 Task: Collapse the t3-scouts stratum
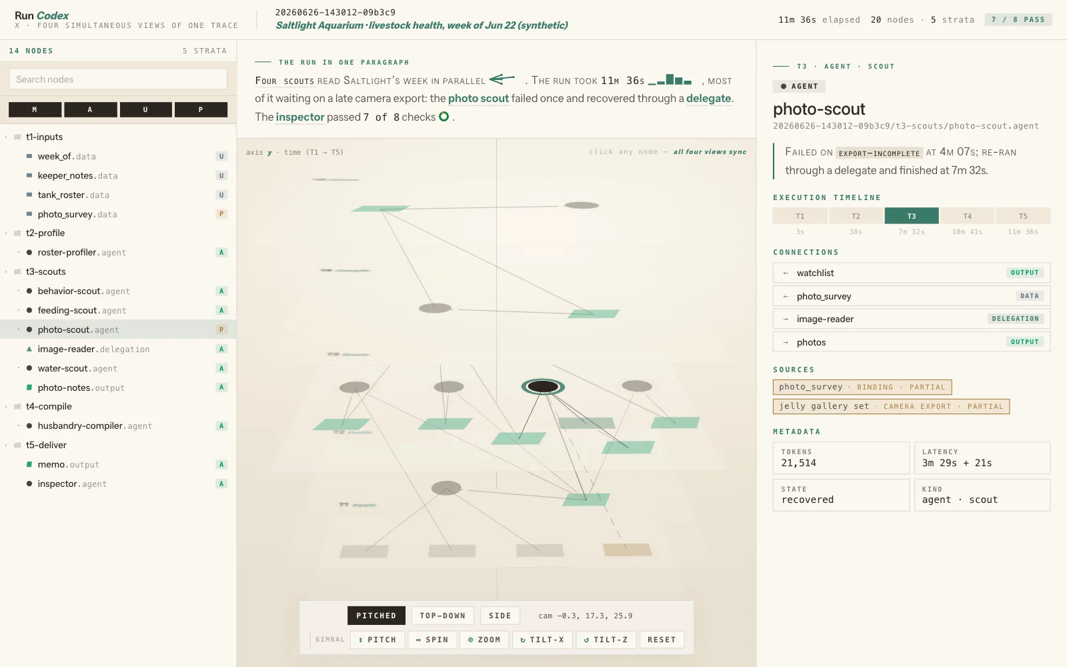click(7, 272)
